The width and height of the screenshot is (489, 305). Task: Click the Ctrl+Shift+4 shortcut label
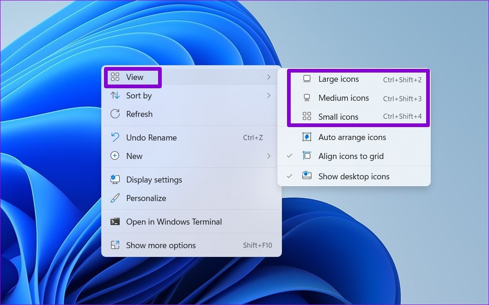tap(402, 116)
